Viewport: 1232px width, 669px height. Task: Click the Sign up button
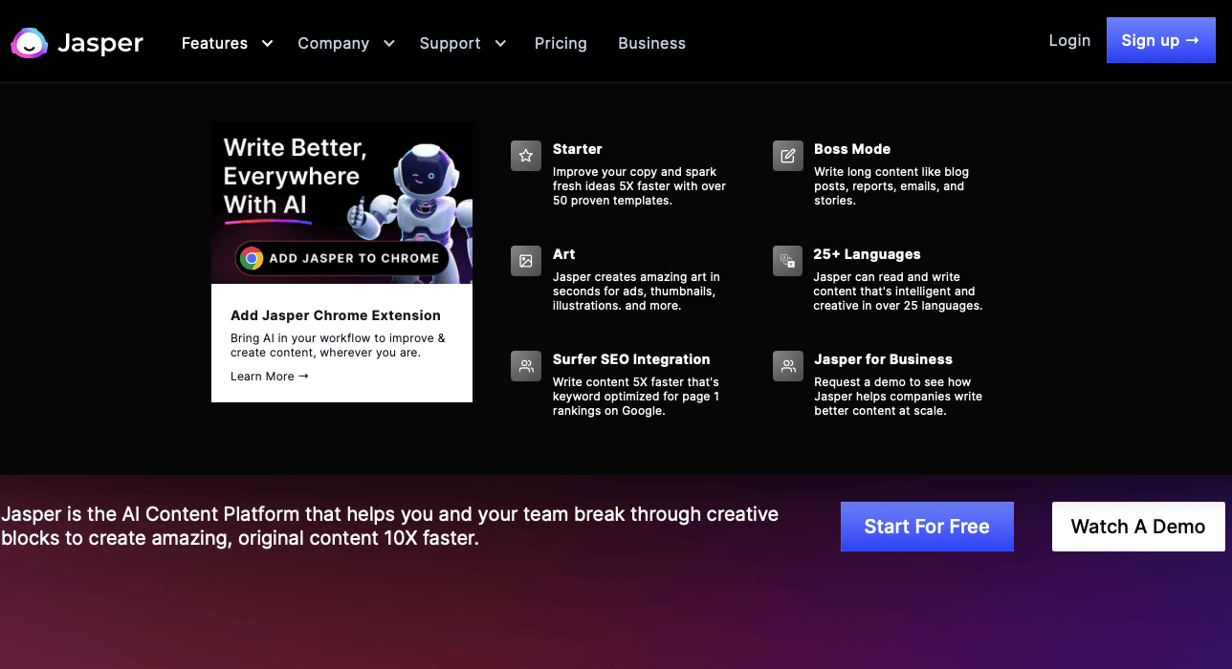[x=1161, y=40]
